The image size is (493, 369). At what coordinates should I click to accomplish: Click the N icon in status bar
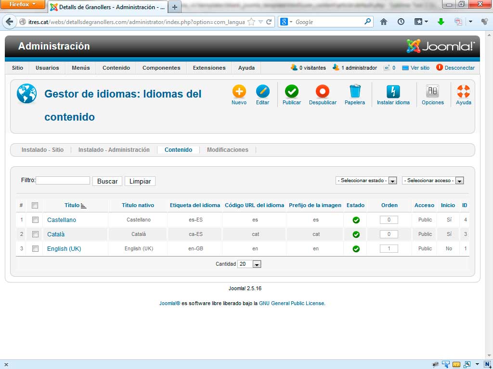click(x=488, y=364)
